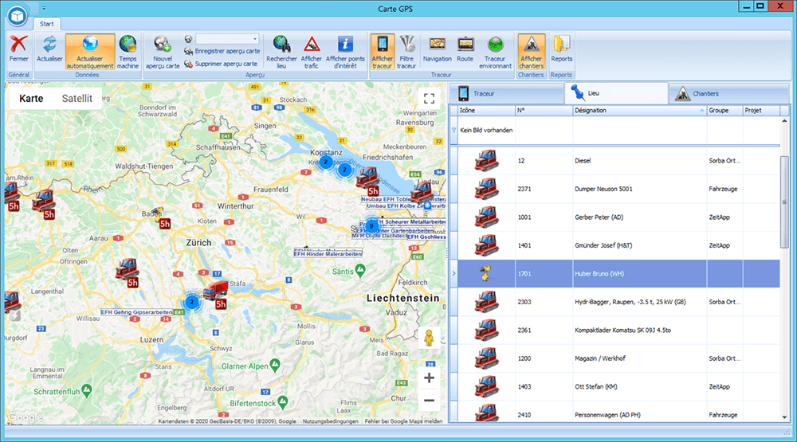Sort by the Groupe column header

(724, 110)
